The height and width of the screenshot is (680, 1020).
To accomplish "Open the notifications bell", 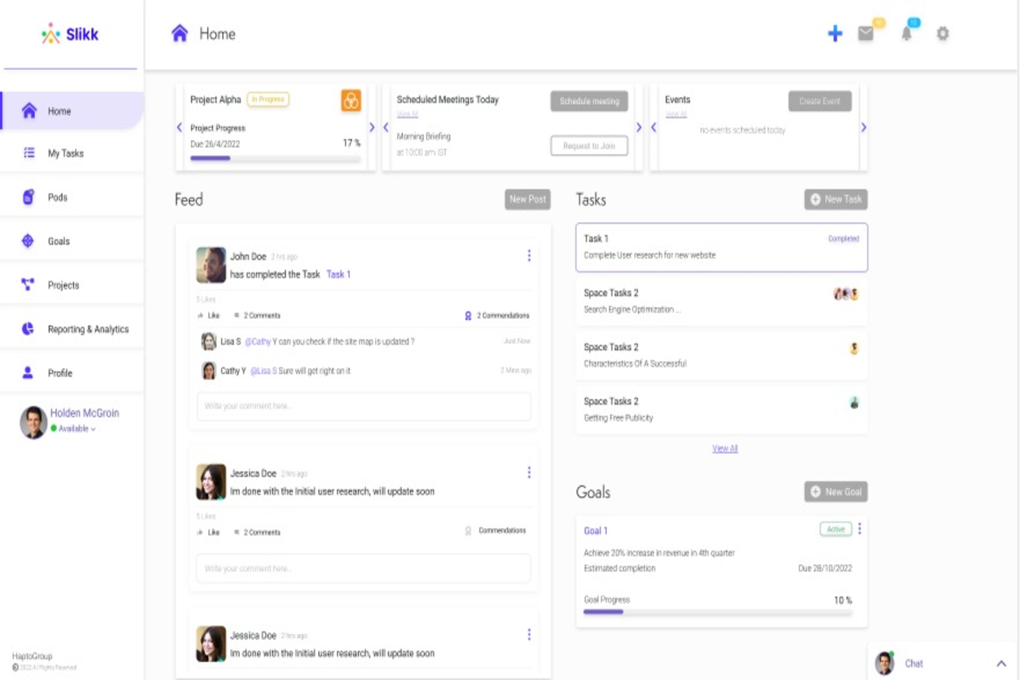I will [x=906, y=33].
